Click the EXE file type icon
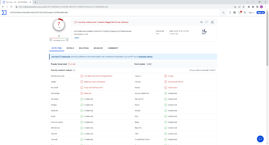Screen dimensions: 269x145 pos(204,32)
